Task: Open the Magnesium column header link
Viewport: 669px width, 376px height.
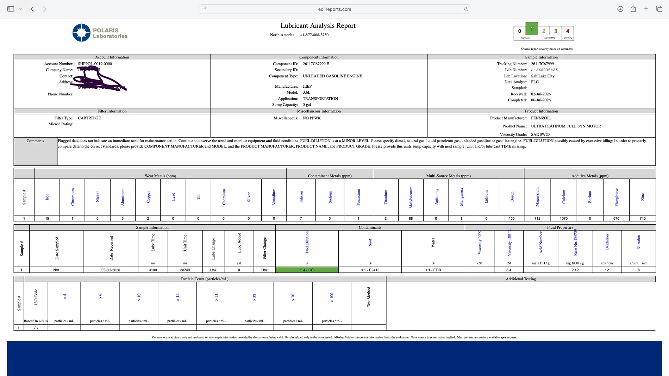Action: [537, 197]
